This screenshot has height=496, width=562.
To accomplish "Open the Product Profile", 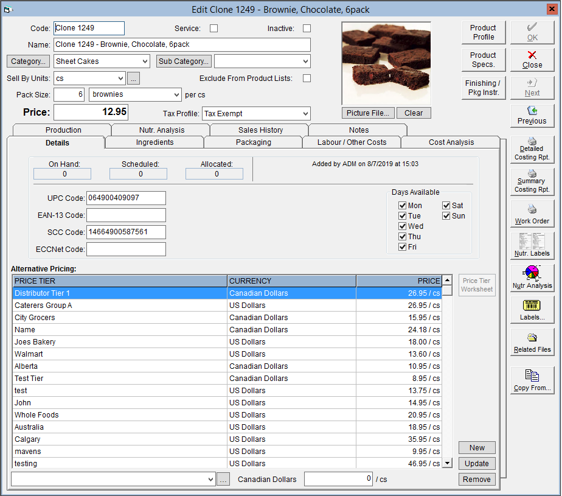I will (483, 32).
